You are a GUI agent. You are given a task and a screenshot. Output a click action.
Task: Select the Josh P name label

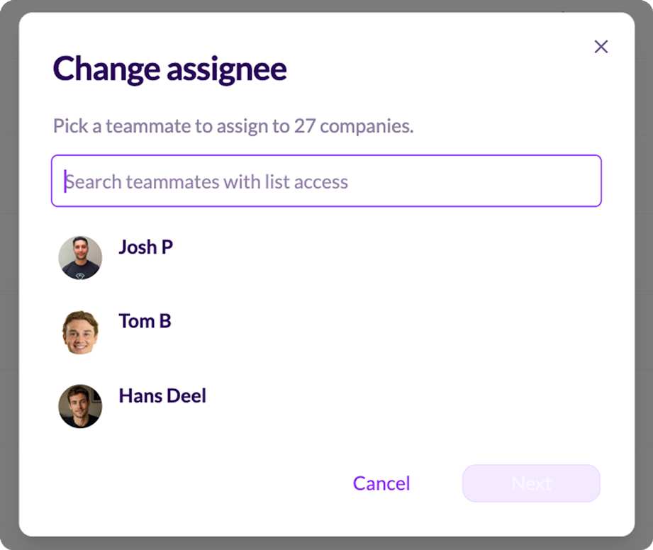coord(146,247)
